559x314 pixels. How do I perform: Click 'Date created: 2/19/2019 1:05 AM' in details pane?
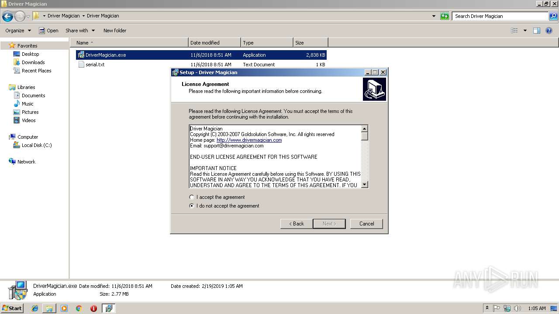click(207, 286)
